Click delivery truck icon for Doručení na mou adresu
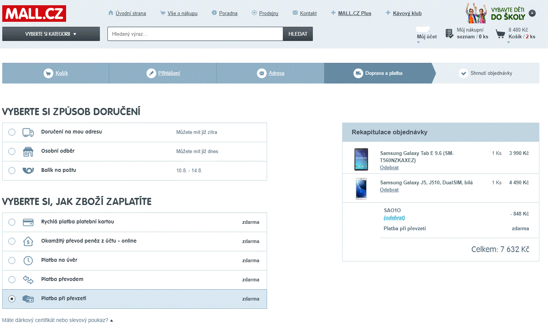 pos(28,132)
